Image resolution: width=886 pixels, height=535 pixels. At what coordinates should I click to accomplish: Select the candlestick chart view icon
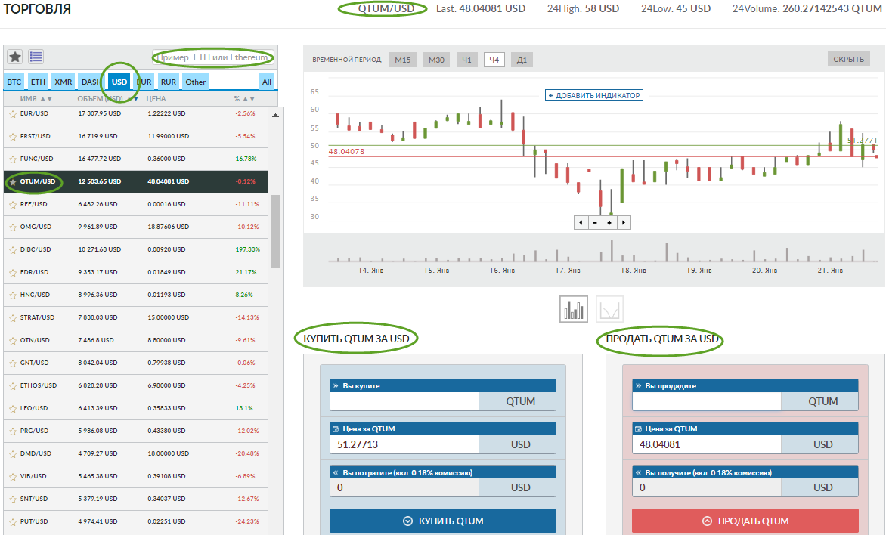[x=574, y=309]
